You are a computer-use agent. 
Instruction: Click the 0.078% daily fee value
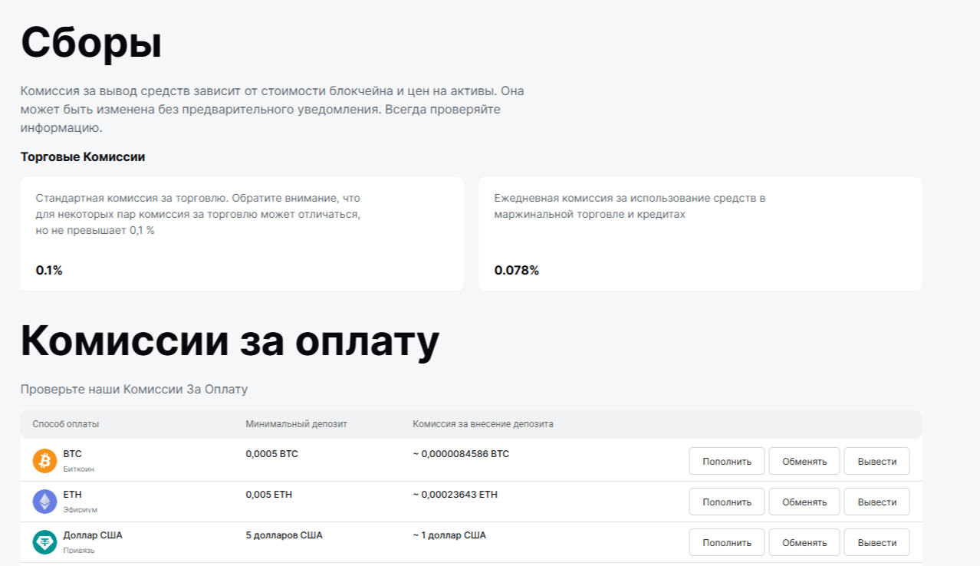click(517, 270)
